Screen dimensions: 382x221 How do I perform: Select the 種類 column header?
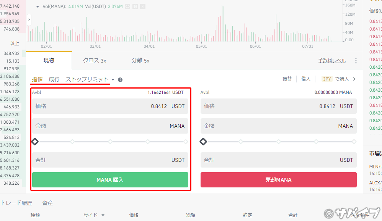[x=35, y=215]
